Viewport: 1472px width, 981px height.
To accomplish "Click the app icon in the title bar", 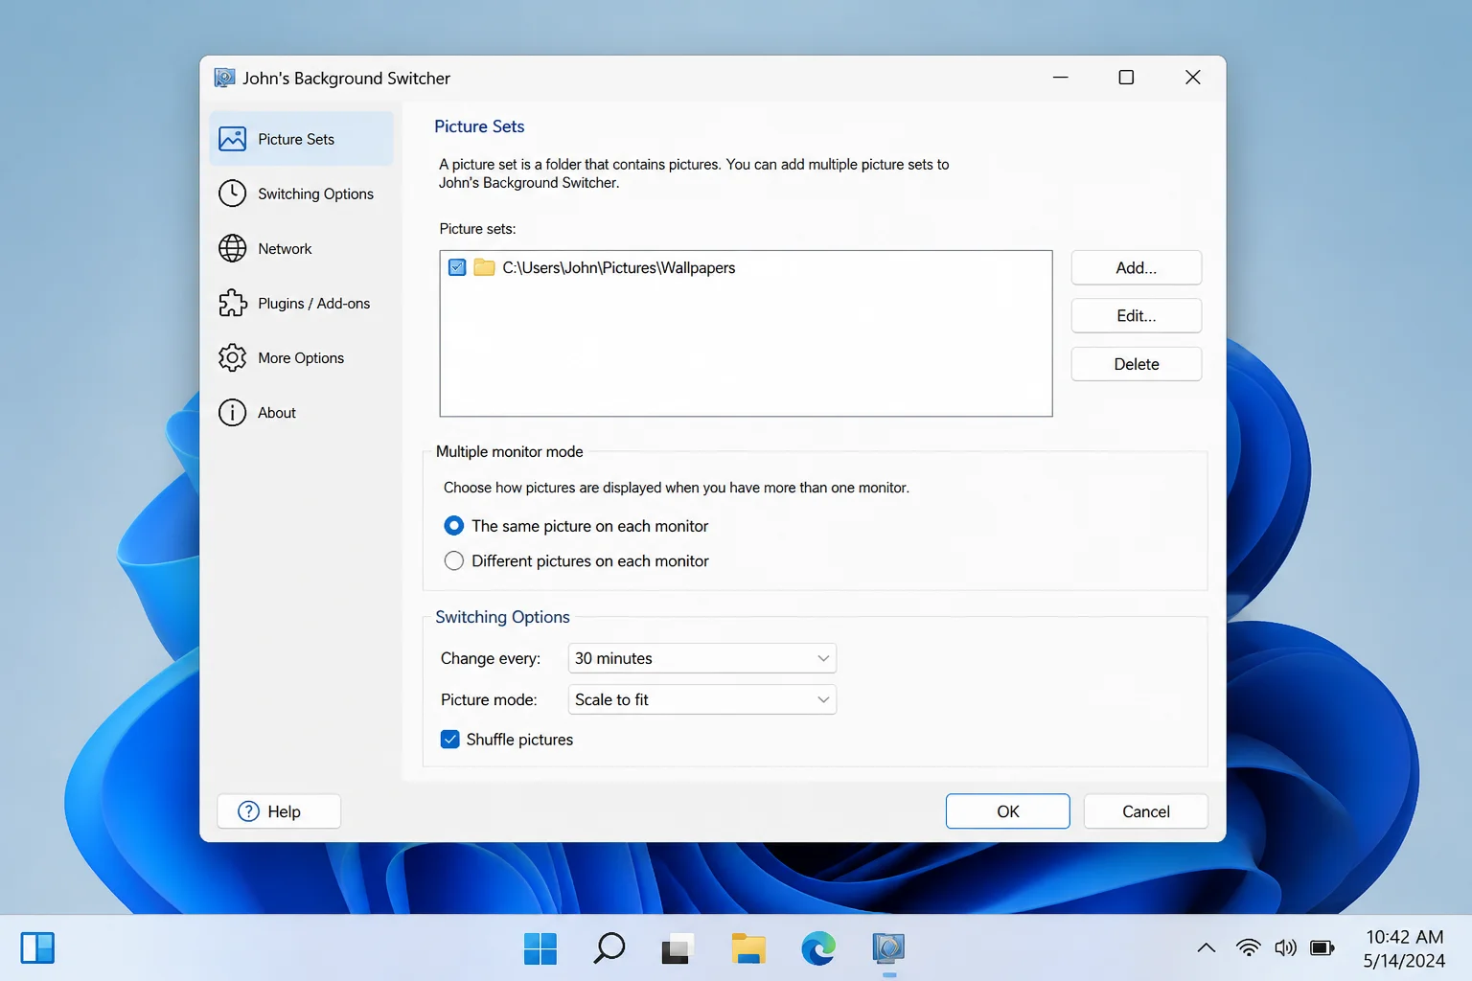I will tap(224, 78).
